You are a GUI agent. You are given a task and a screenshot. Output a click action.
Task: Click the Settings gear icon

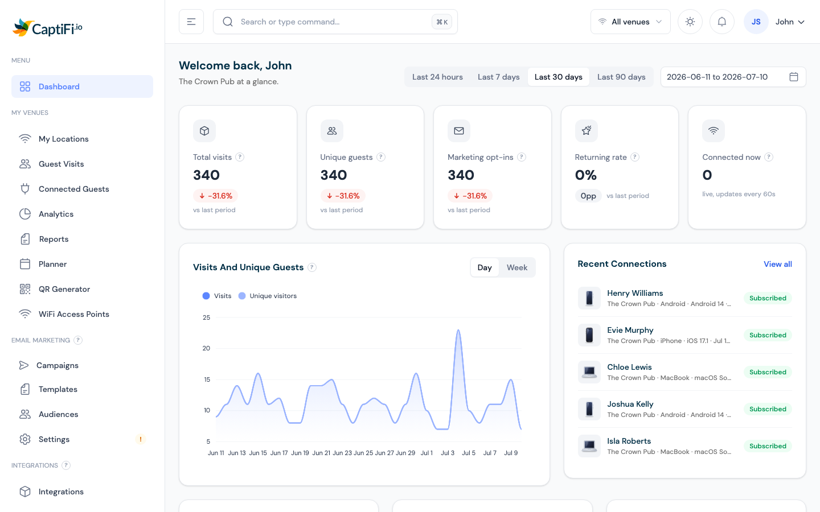(x=25, y=439)
